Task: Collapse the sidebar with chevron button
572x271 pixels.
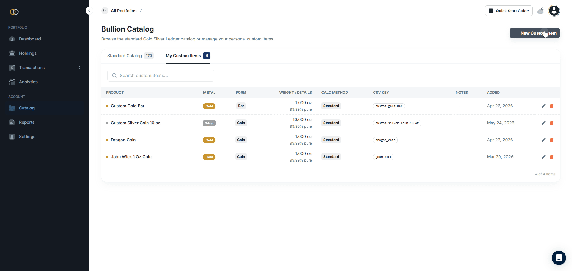Action: (x=89, y=11)
